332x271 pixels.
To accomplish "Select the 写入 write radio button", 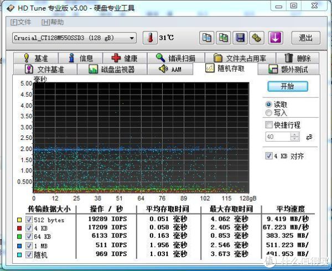I will 268,113.
